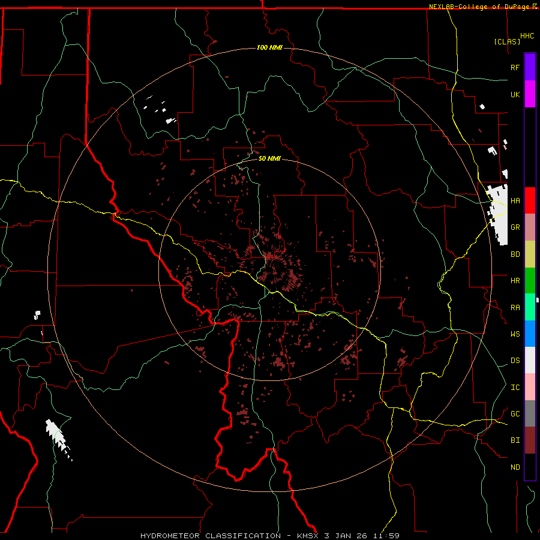540x540 pixels.
Task: Select the "GR" legend label
Action: point(515,227)
